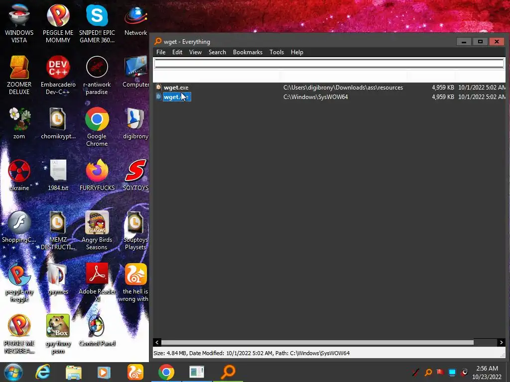Open Windows Media Player on taskbar

pyautogui.click(x=104, y=372)
